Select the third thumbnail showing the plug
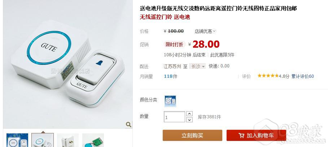Screen dimensions: 328x147 [x=68, y=140]
